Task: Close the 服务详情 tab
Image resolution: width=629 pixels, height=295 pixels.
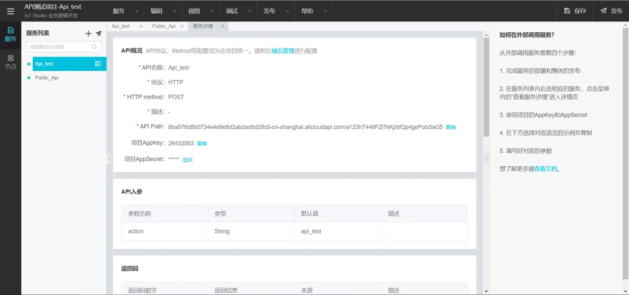Action: point(222,26)
